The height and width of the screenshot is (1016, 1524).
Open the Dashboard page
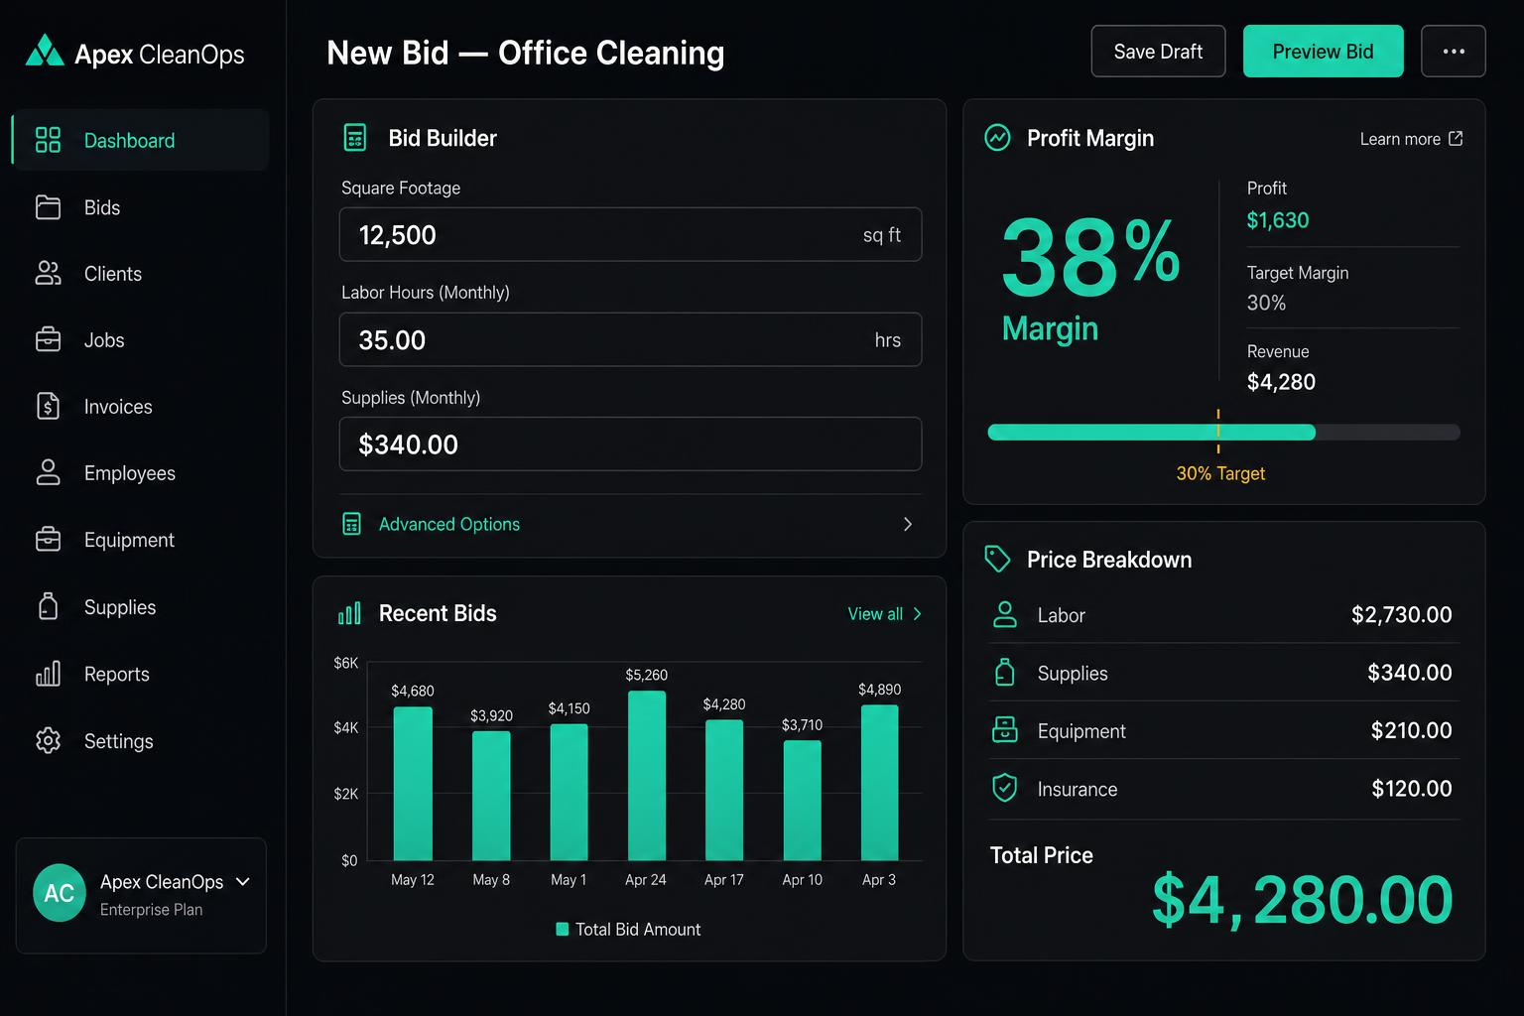[x=140, y=140]
